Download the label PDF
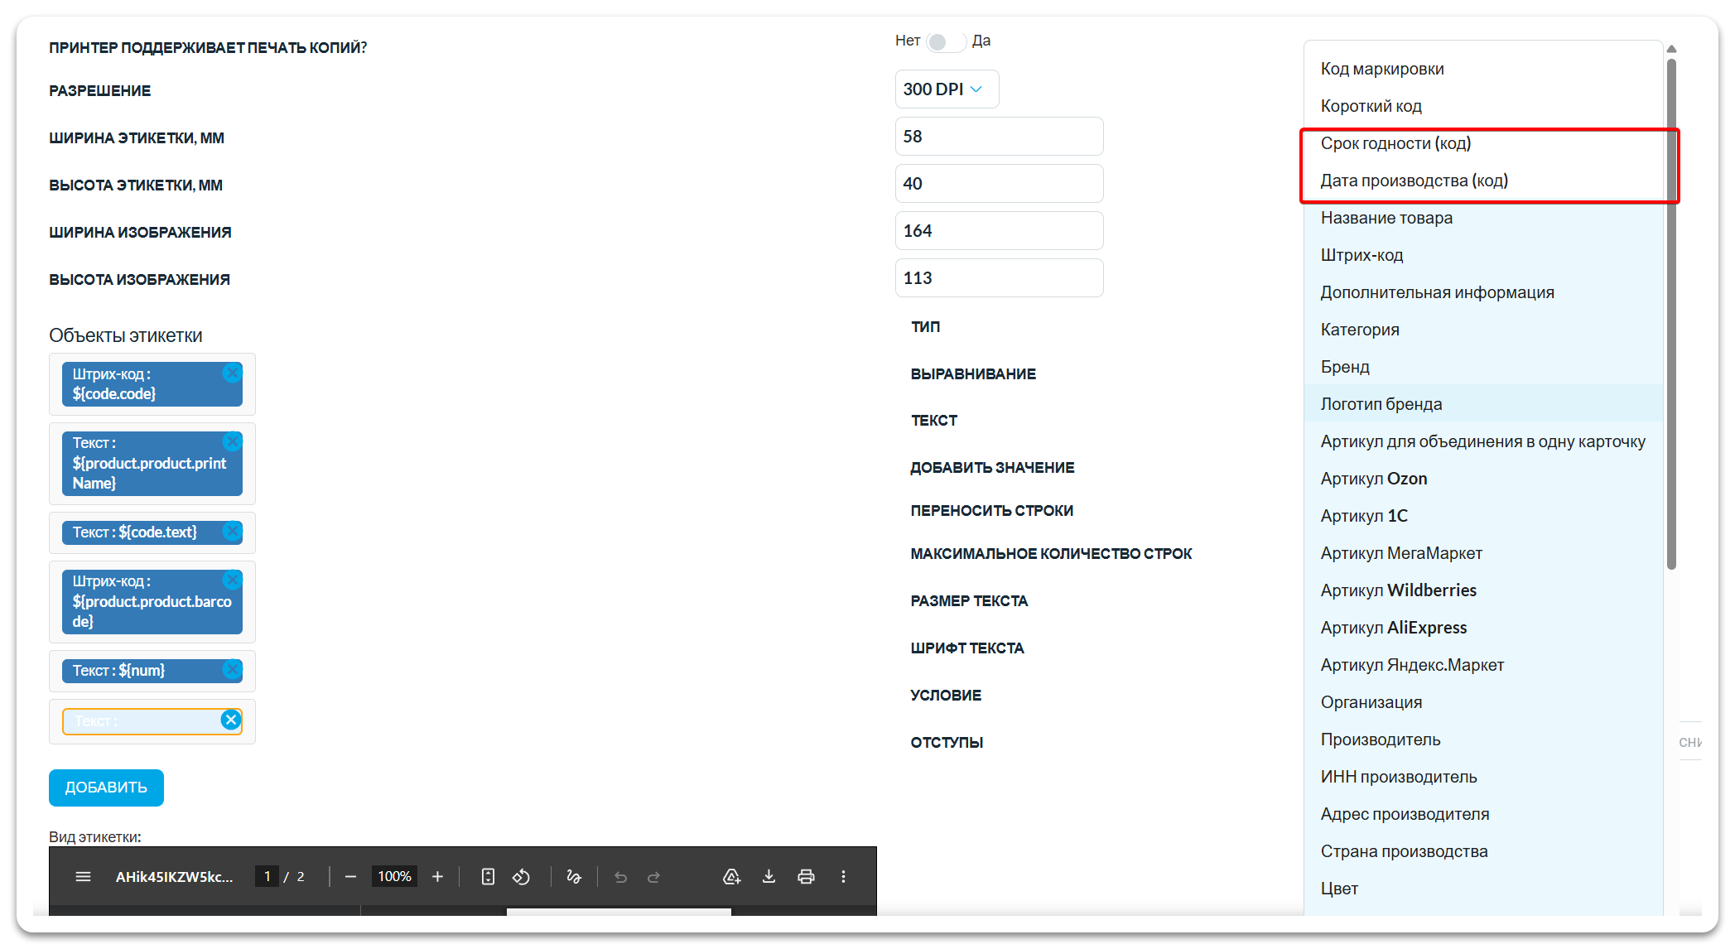Screen dimensions: 1735x949 tap(769, 876)
